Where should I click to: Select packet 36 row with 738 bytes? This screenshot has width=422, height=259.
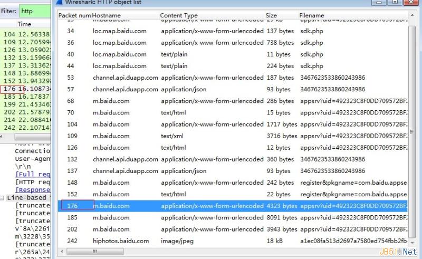(233, 43)
